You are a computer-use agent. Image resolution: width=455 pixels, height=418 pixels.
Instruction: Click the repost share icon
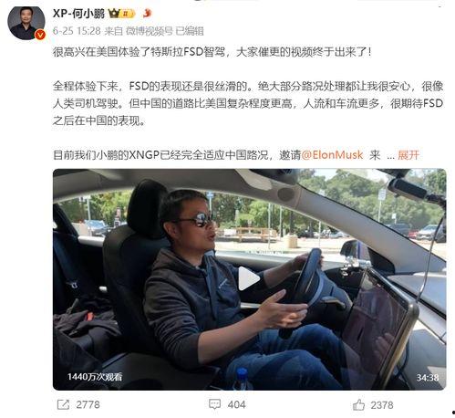[63, 404]
